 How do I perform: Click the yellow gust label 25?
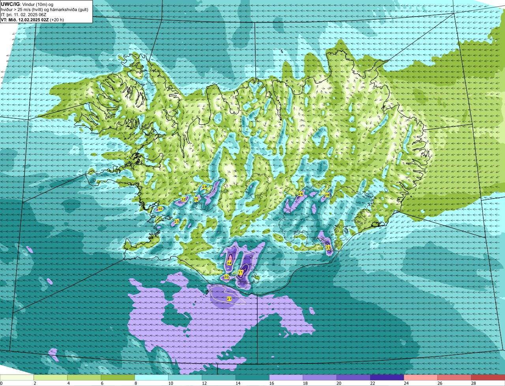[177, 221]
